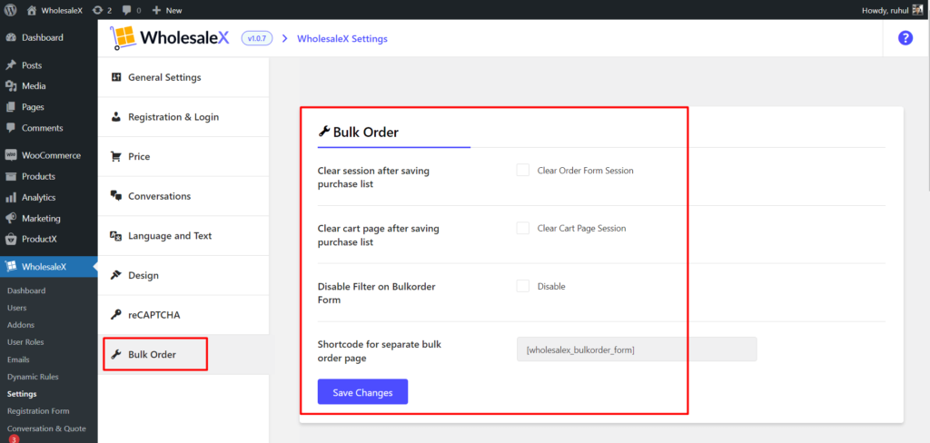Image resolution: width=930 pixels, height=443 pixels.
Task: Open the Emails submenu item
Action: [18, 359]
